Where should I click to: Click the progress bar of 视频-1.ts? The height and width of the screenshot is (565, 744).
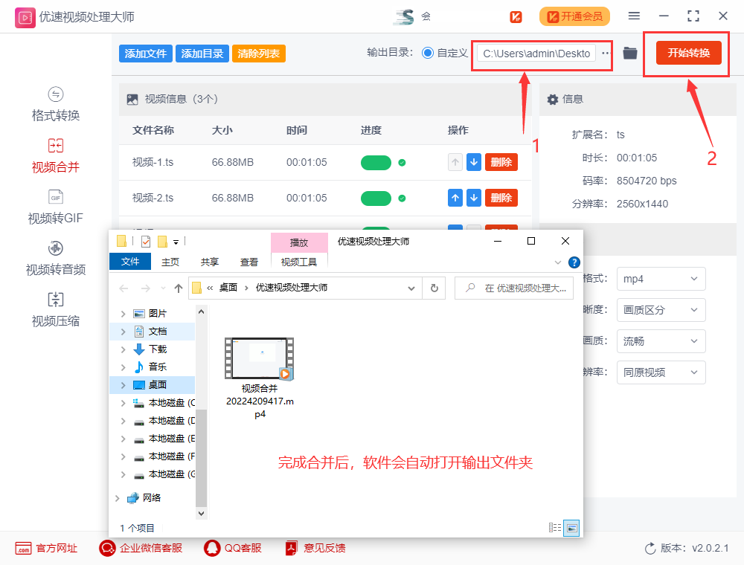376,162
